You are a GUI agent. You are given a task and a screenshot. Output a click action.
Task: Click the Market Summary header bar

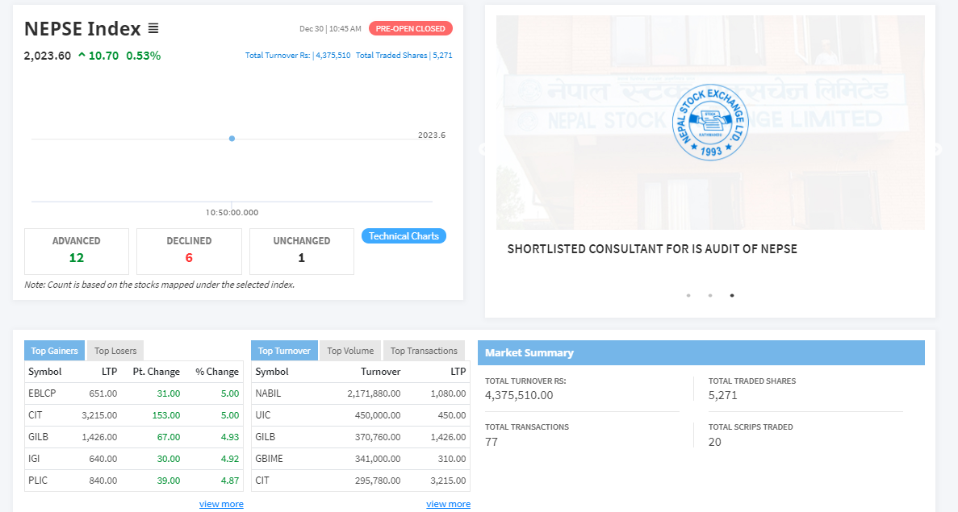coord(701,352)
